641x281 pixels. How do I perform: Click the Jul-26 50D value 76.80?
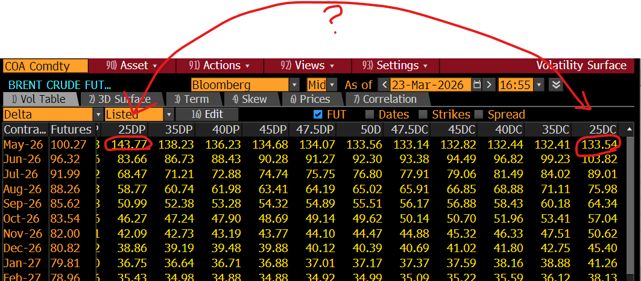click(x=367, y=174)
